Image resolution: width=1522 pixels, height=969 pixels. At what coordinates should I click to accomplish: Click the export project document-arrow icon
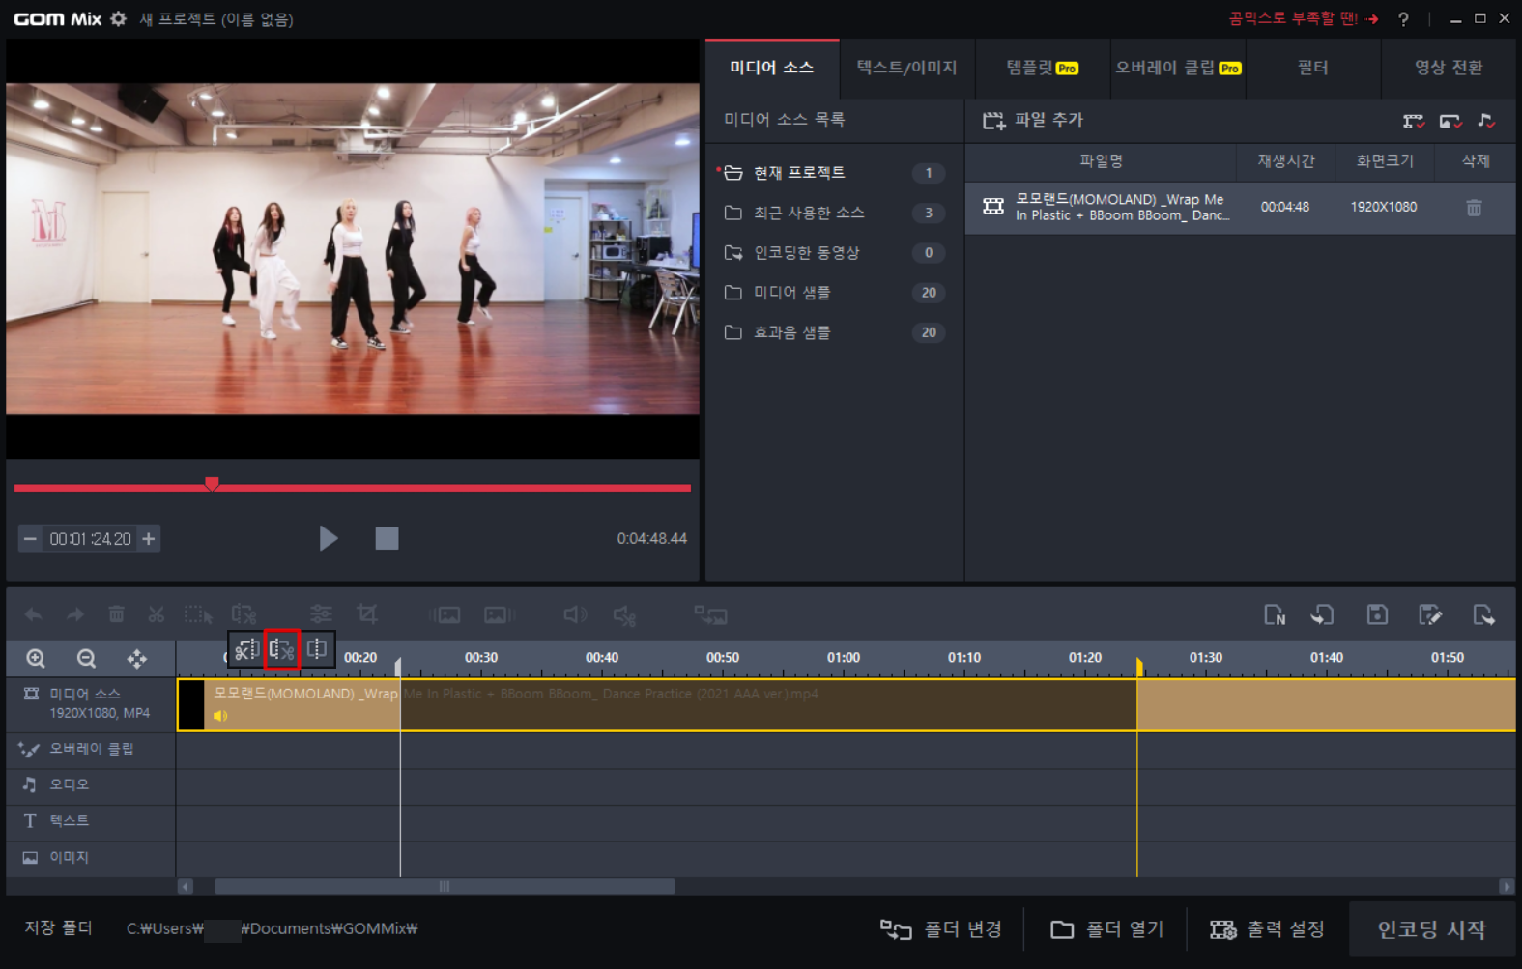pos(1483,614)
